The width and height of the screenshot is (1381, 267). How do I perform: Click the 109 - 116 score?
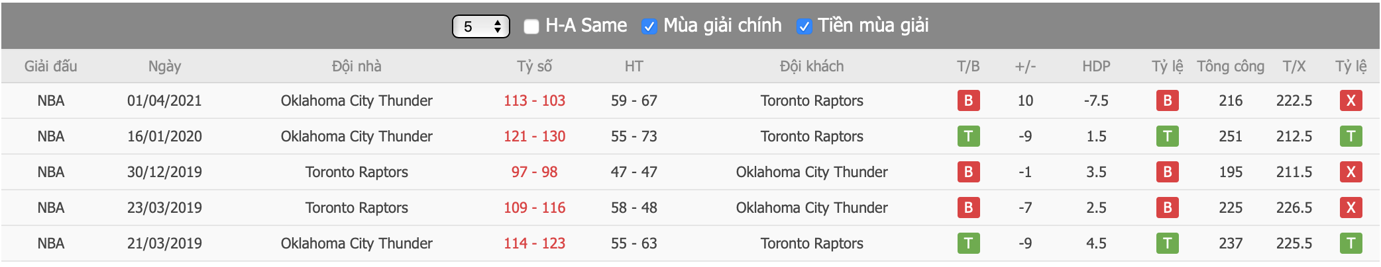[534, 208]
